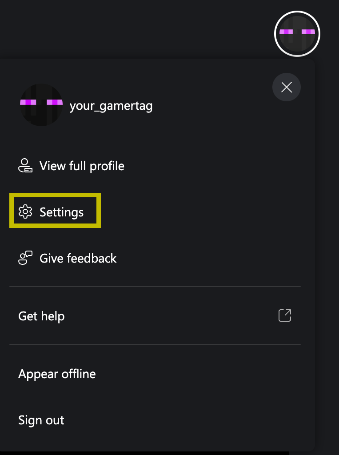
Task: Toggle Appear offline status
Action: 155,374
